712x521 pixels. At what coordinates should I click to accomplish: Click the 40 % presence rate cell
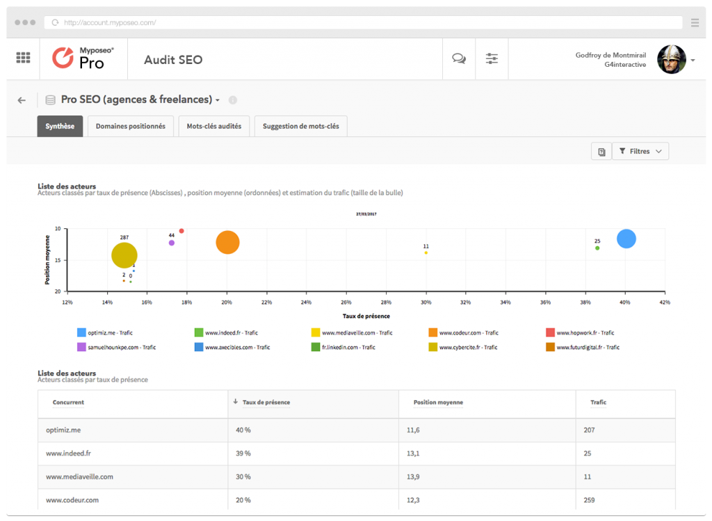click(x=243, y=430)
